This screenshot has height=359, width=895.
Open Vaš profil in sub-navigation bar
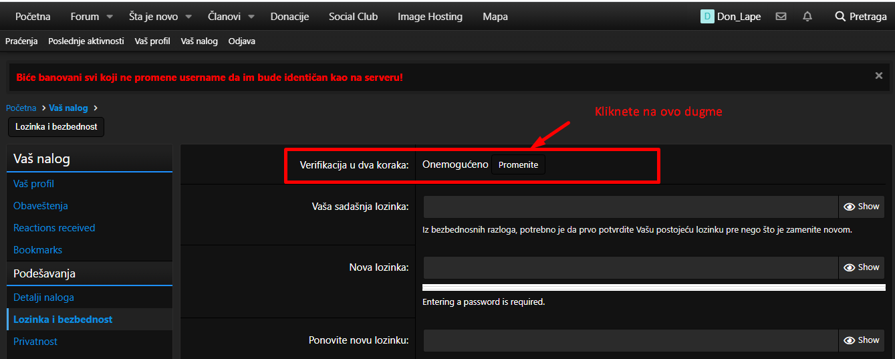(152, 41)
